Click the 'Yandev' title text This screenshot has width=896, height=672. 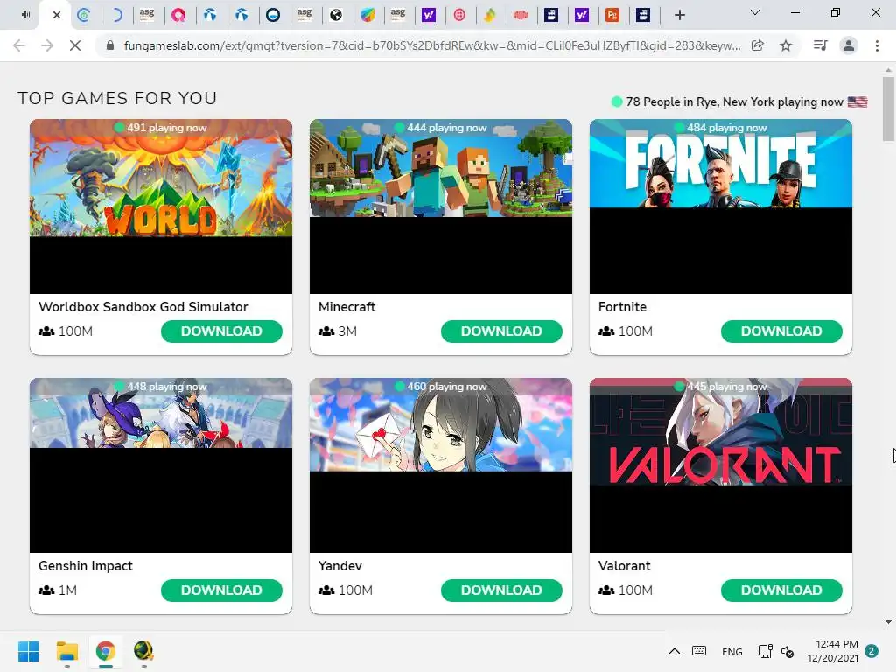coord(340,566)
